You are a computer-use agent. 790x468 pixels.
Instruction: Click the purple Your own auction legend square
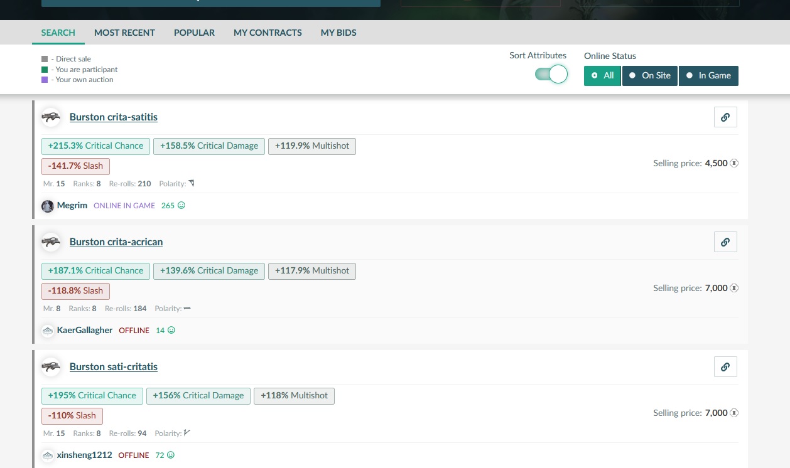pos(45,80)
